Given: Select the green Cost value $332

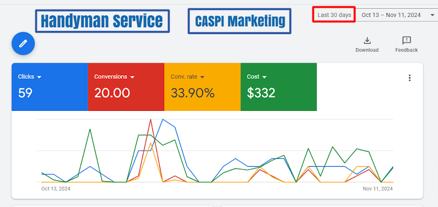Looking at the screenshot, I should pos(261,93).
